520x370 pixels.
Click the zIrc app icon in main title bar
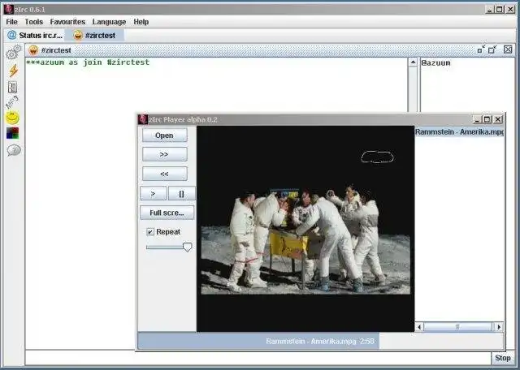pyautogui.click(x=9, y=9)
